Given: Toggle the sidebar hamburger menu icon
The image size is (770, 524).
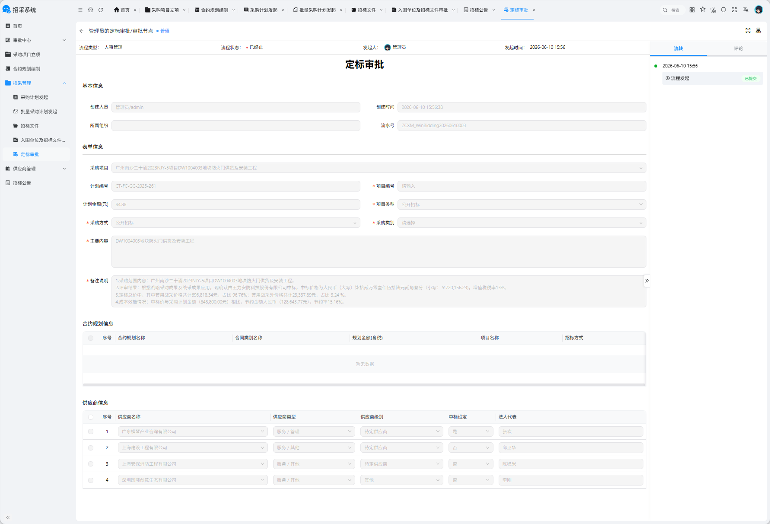Looking at the screenshot, I should tap(80, 10).
